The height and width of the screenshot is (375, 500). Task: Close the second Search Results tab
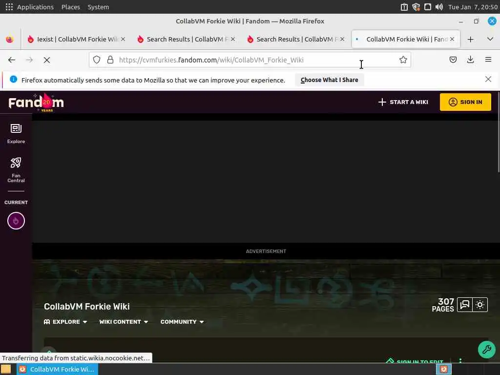(342, 39)
